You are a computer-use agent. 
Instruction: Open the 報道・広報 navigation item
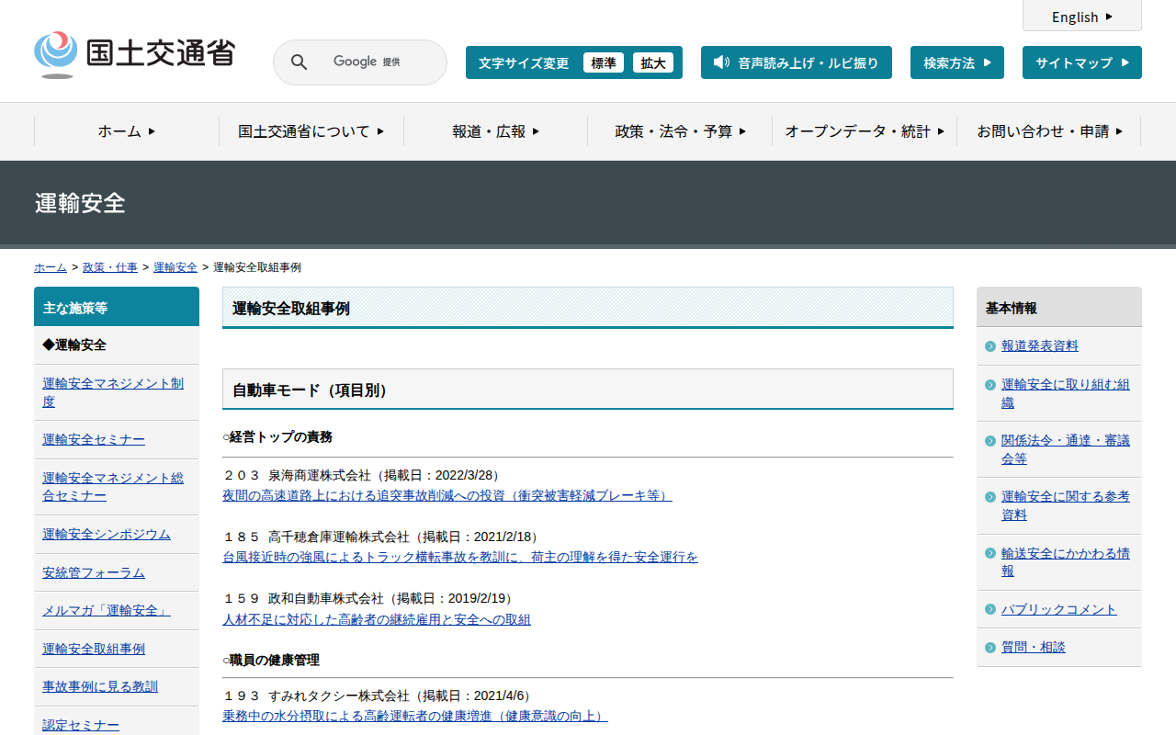[495, 131]
